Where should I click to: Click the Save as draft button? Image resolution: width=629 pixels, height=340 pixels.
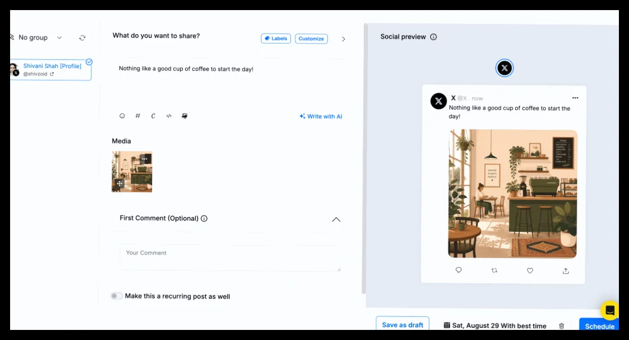point(402,325)
